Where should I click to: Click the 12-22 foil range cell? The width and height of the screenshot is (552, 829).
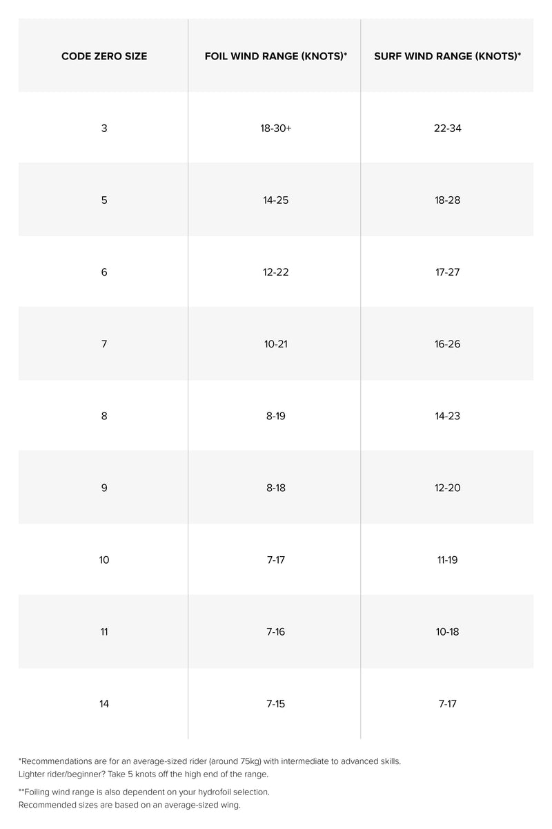pos(275,272)
